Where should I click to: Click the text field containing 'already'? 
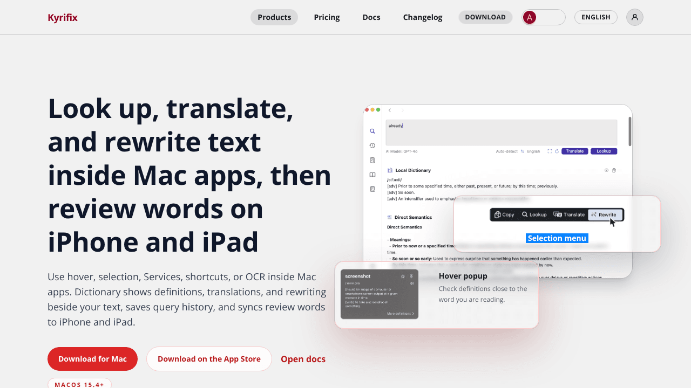501,132
